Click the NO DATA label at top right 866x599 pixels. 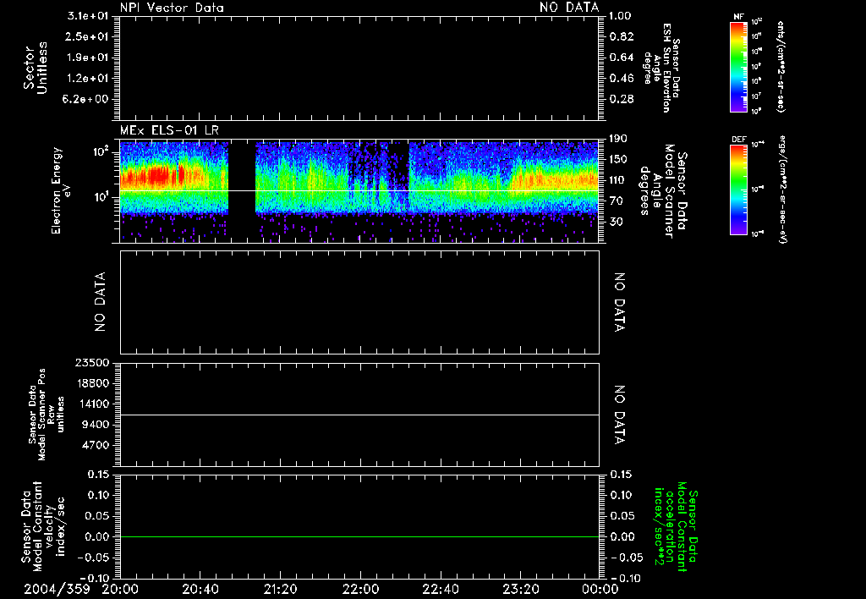pos(569,8)
